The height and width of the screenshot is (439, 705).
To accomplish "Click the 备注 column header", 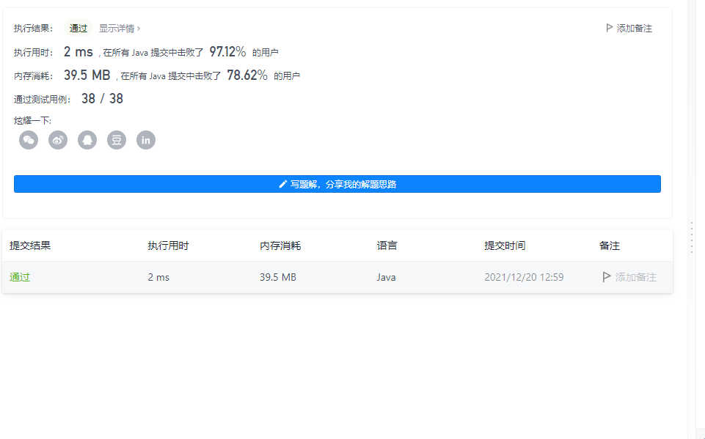I will coord(610,246).
